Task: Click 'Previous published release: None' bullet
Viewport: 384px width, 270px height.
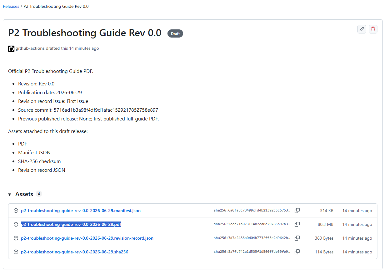Action: [88, 119]
